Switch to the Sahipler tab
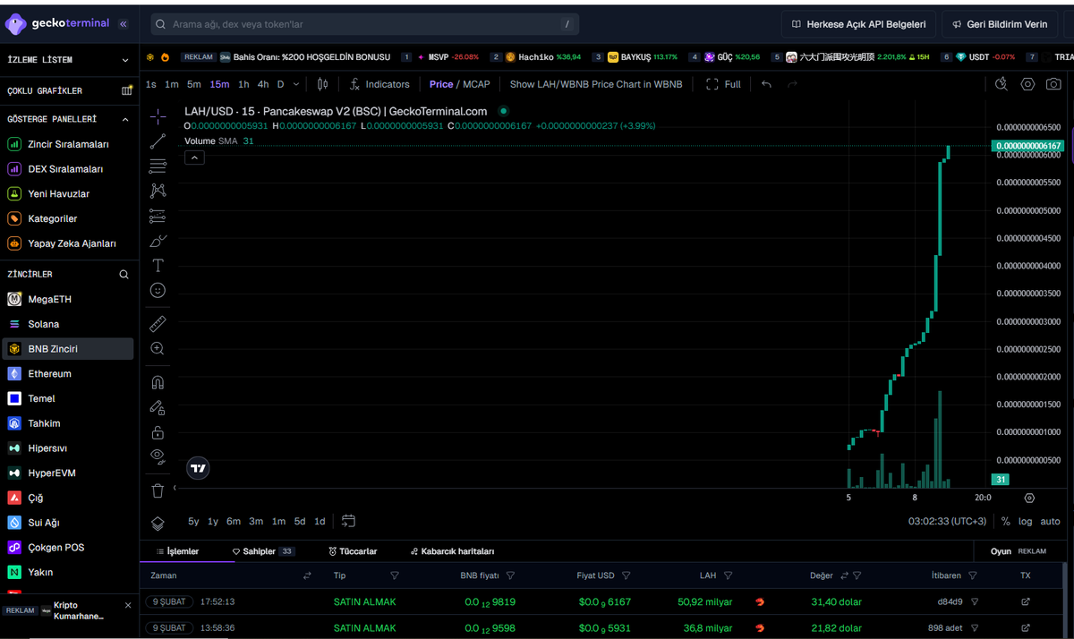Image resolution: width=1074 pixels, height=639 pixels. click(x=264, y=551)
